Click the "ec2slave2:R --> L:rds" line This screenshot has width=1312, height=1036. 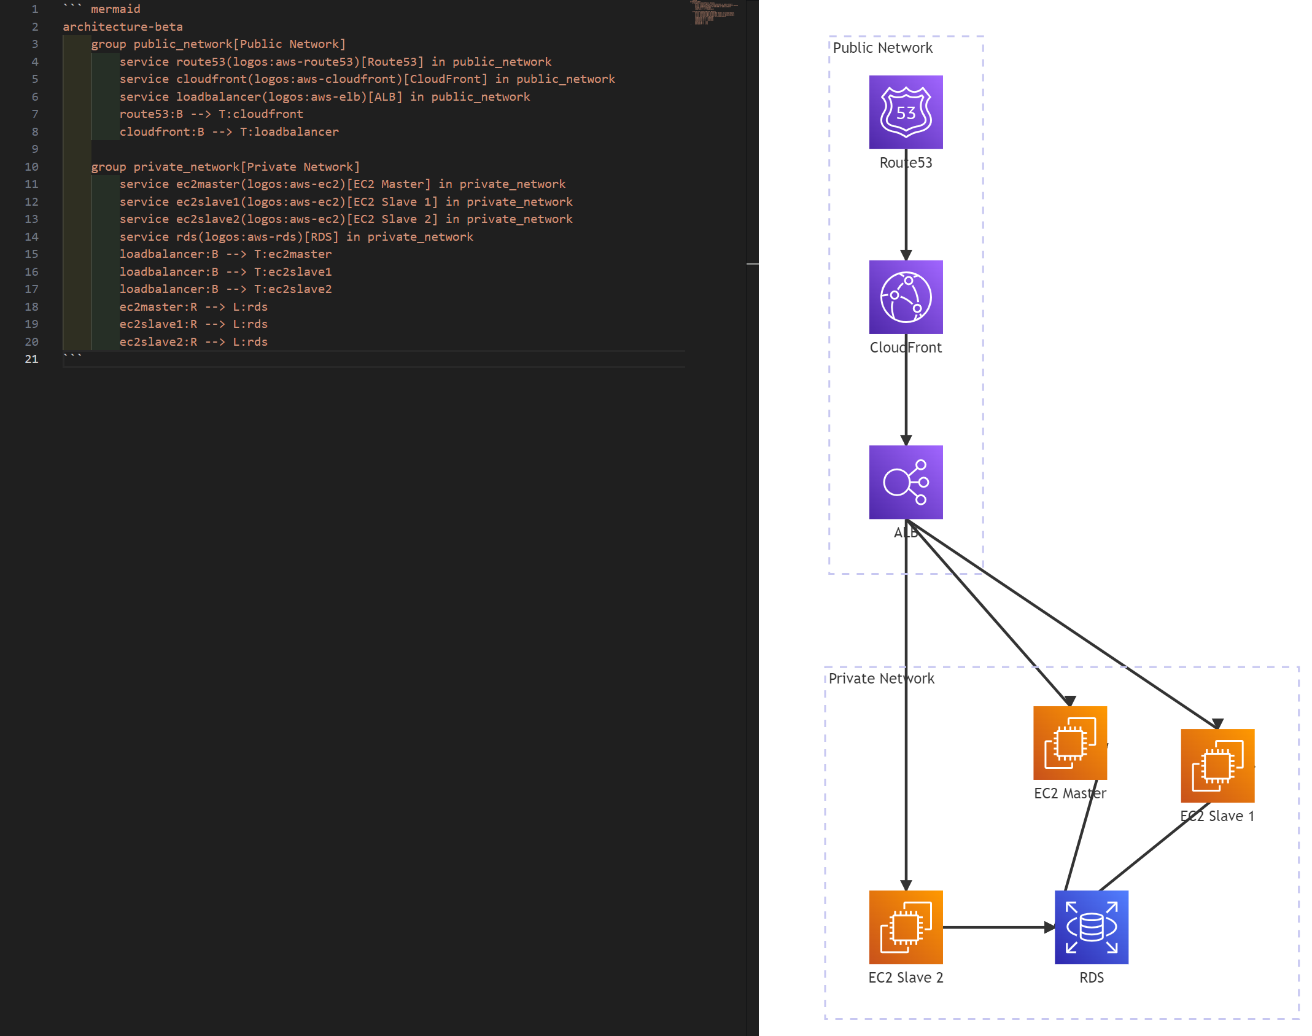pyautogui.click(x=193, y=342)
